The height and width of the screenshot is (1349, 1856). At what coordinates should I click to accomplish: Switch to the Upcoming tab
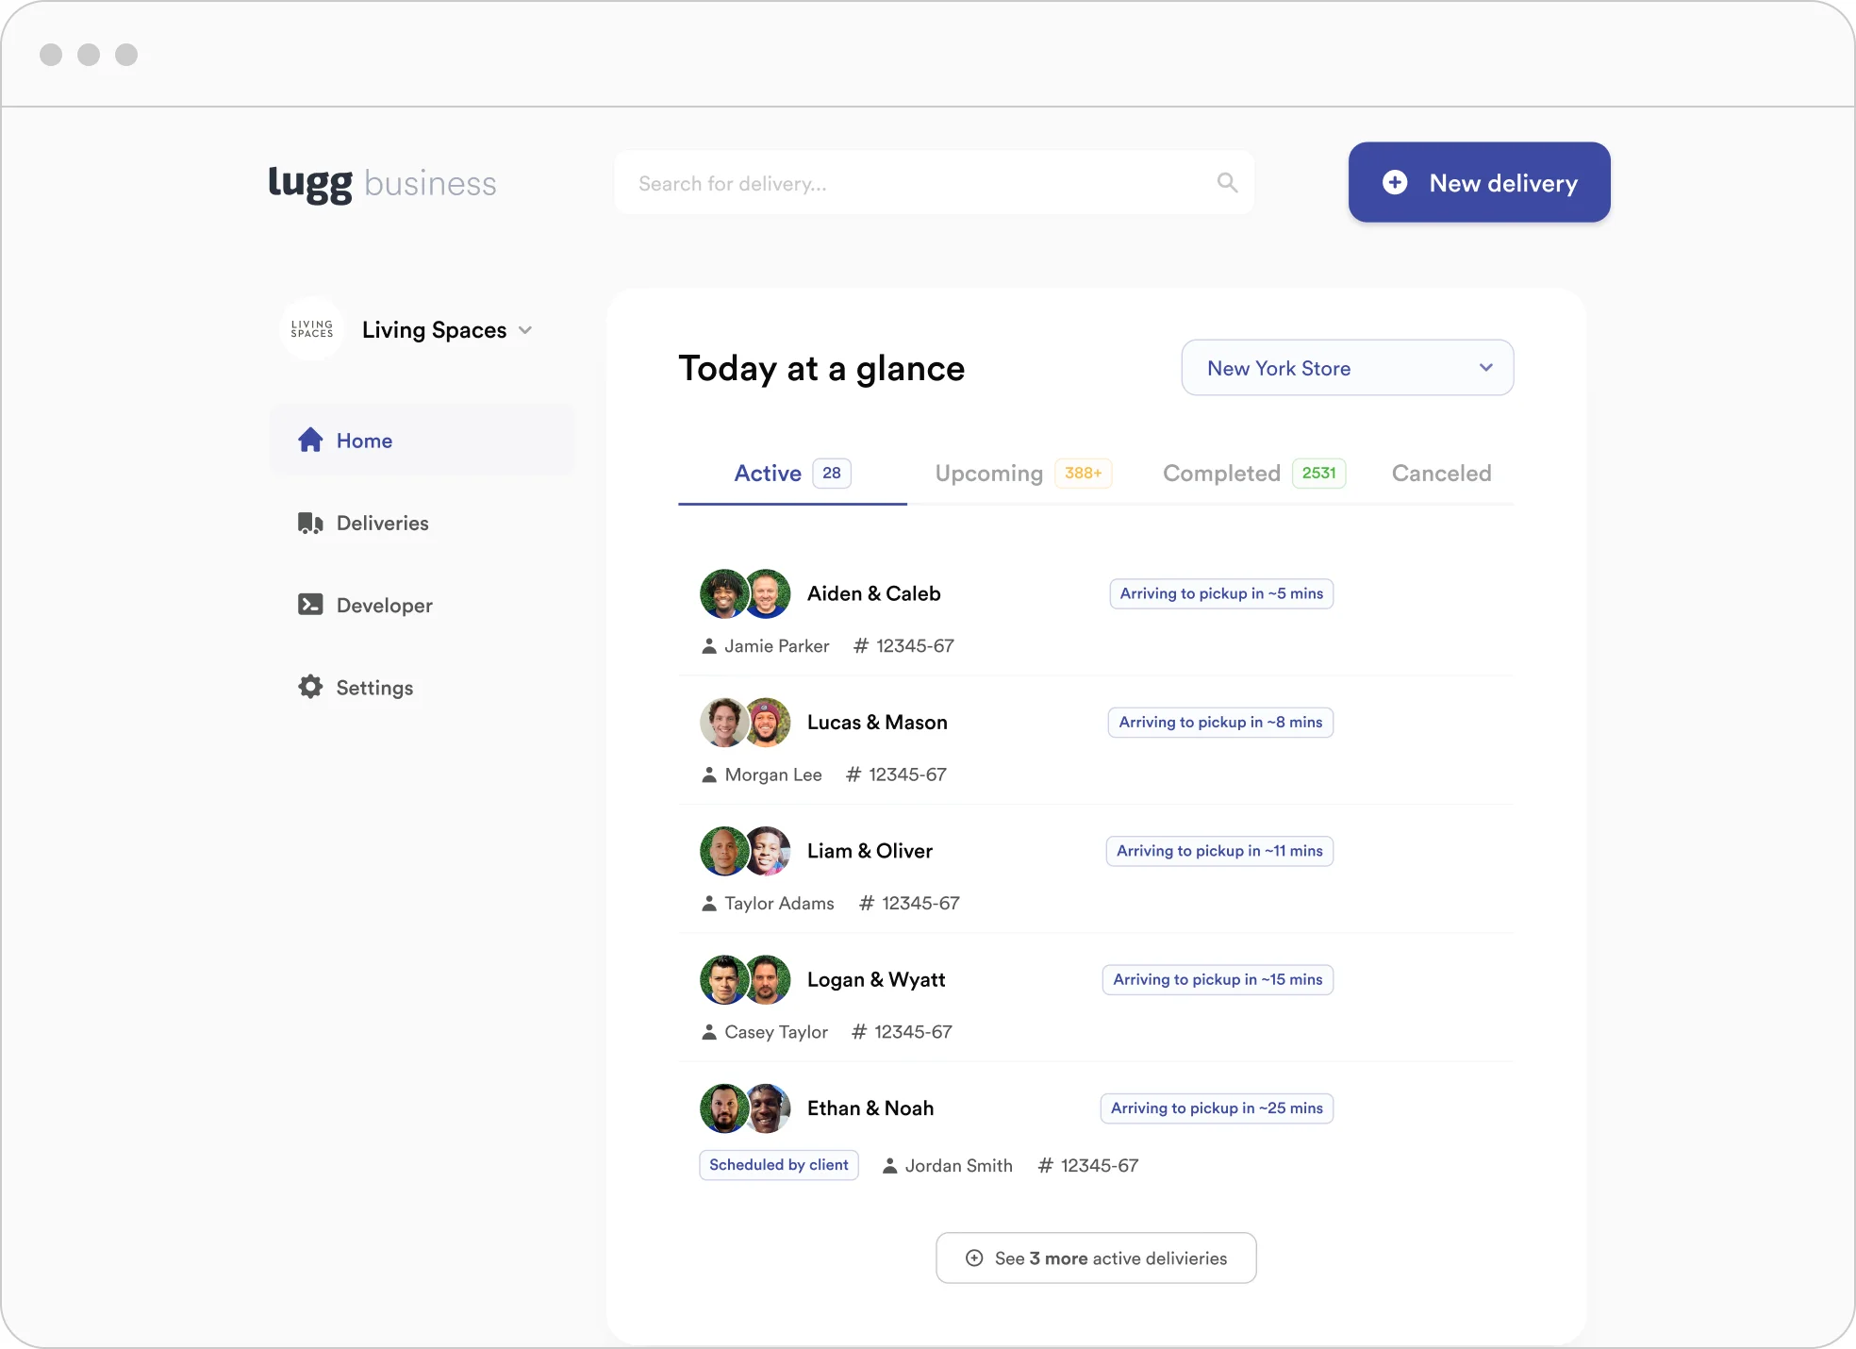point(1023,474)
